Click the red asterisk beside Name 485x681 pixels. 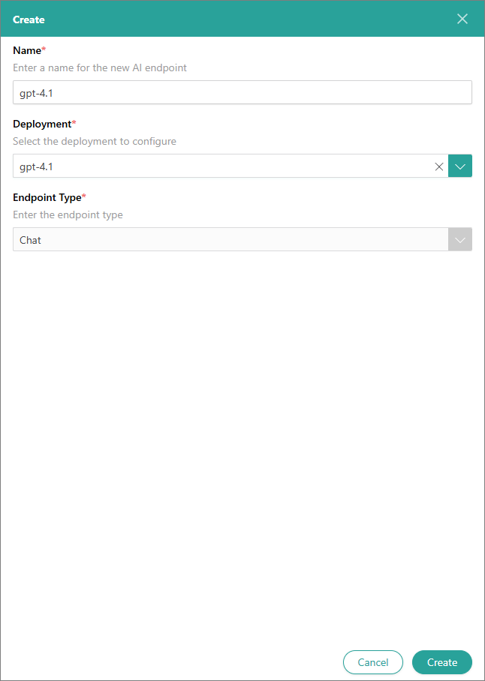coord(44,49)
